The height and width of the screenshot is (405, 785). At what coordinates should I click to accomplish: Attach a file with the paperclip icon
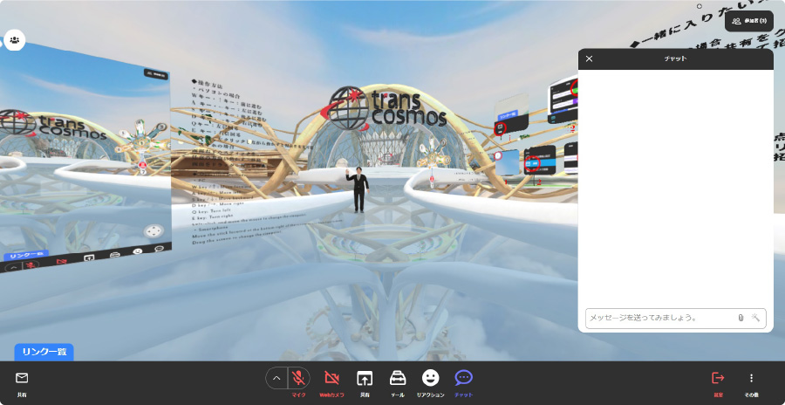pyautogui.click(x=741, y=318)
